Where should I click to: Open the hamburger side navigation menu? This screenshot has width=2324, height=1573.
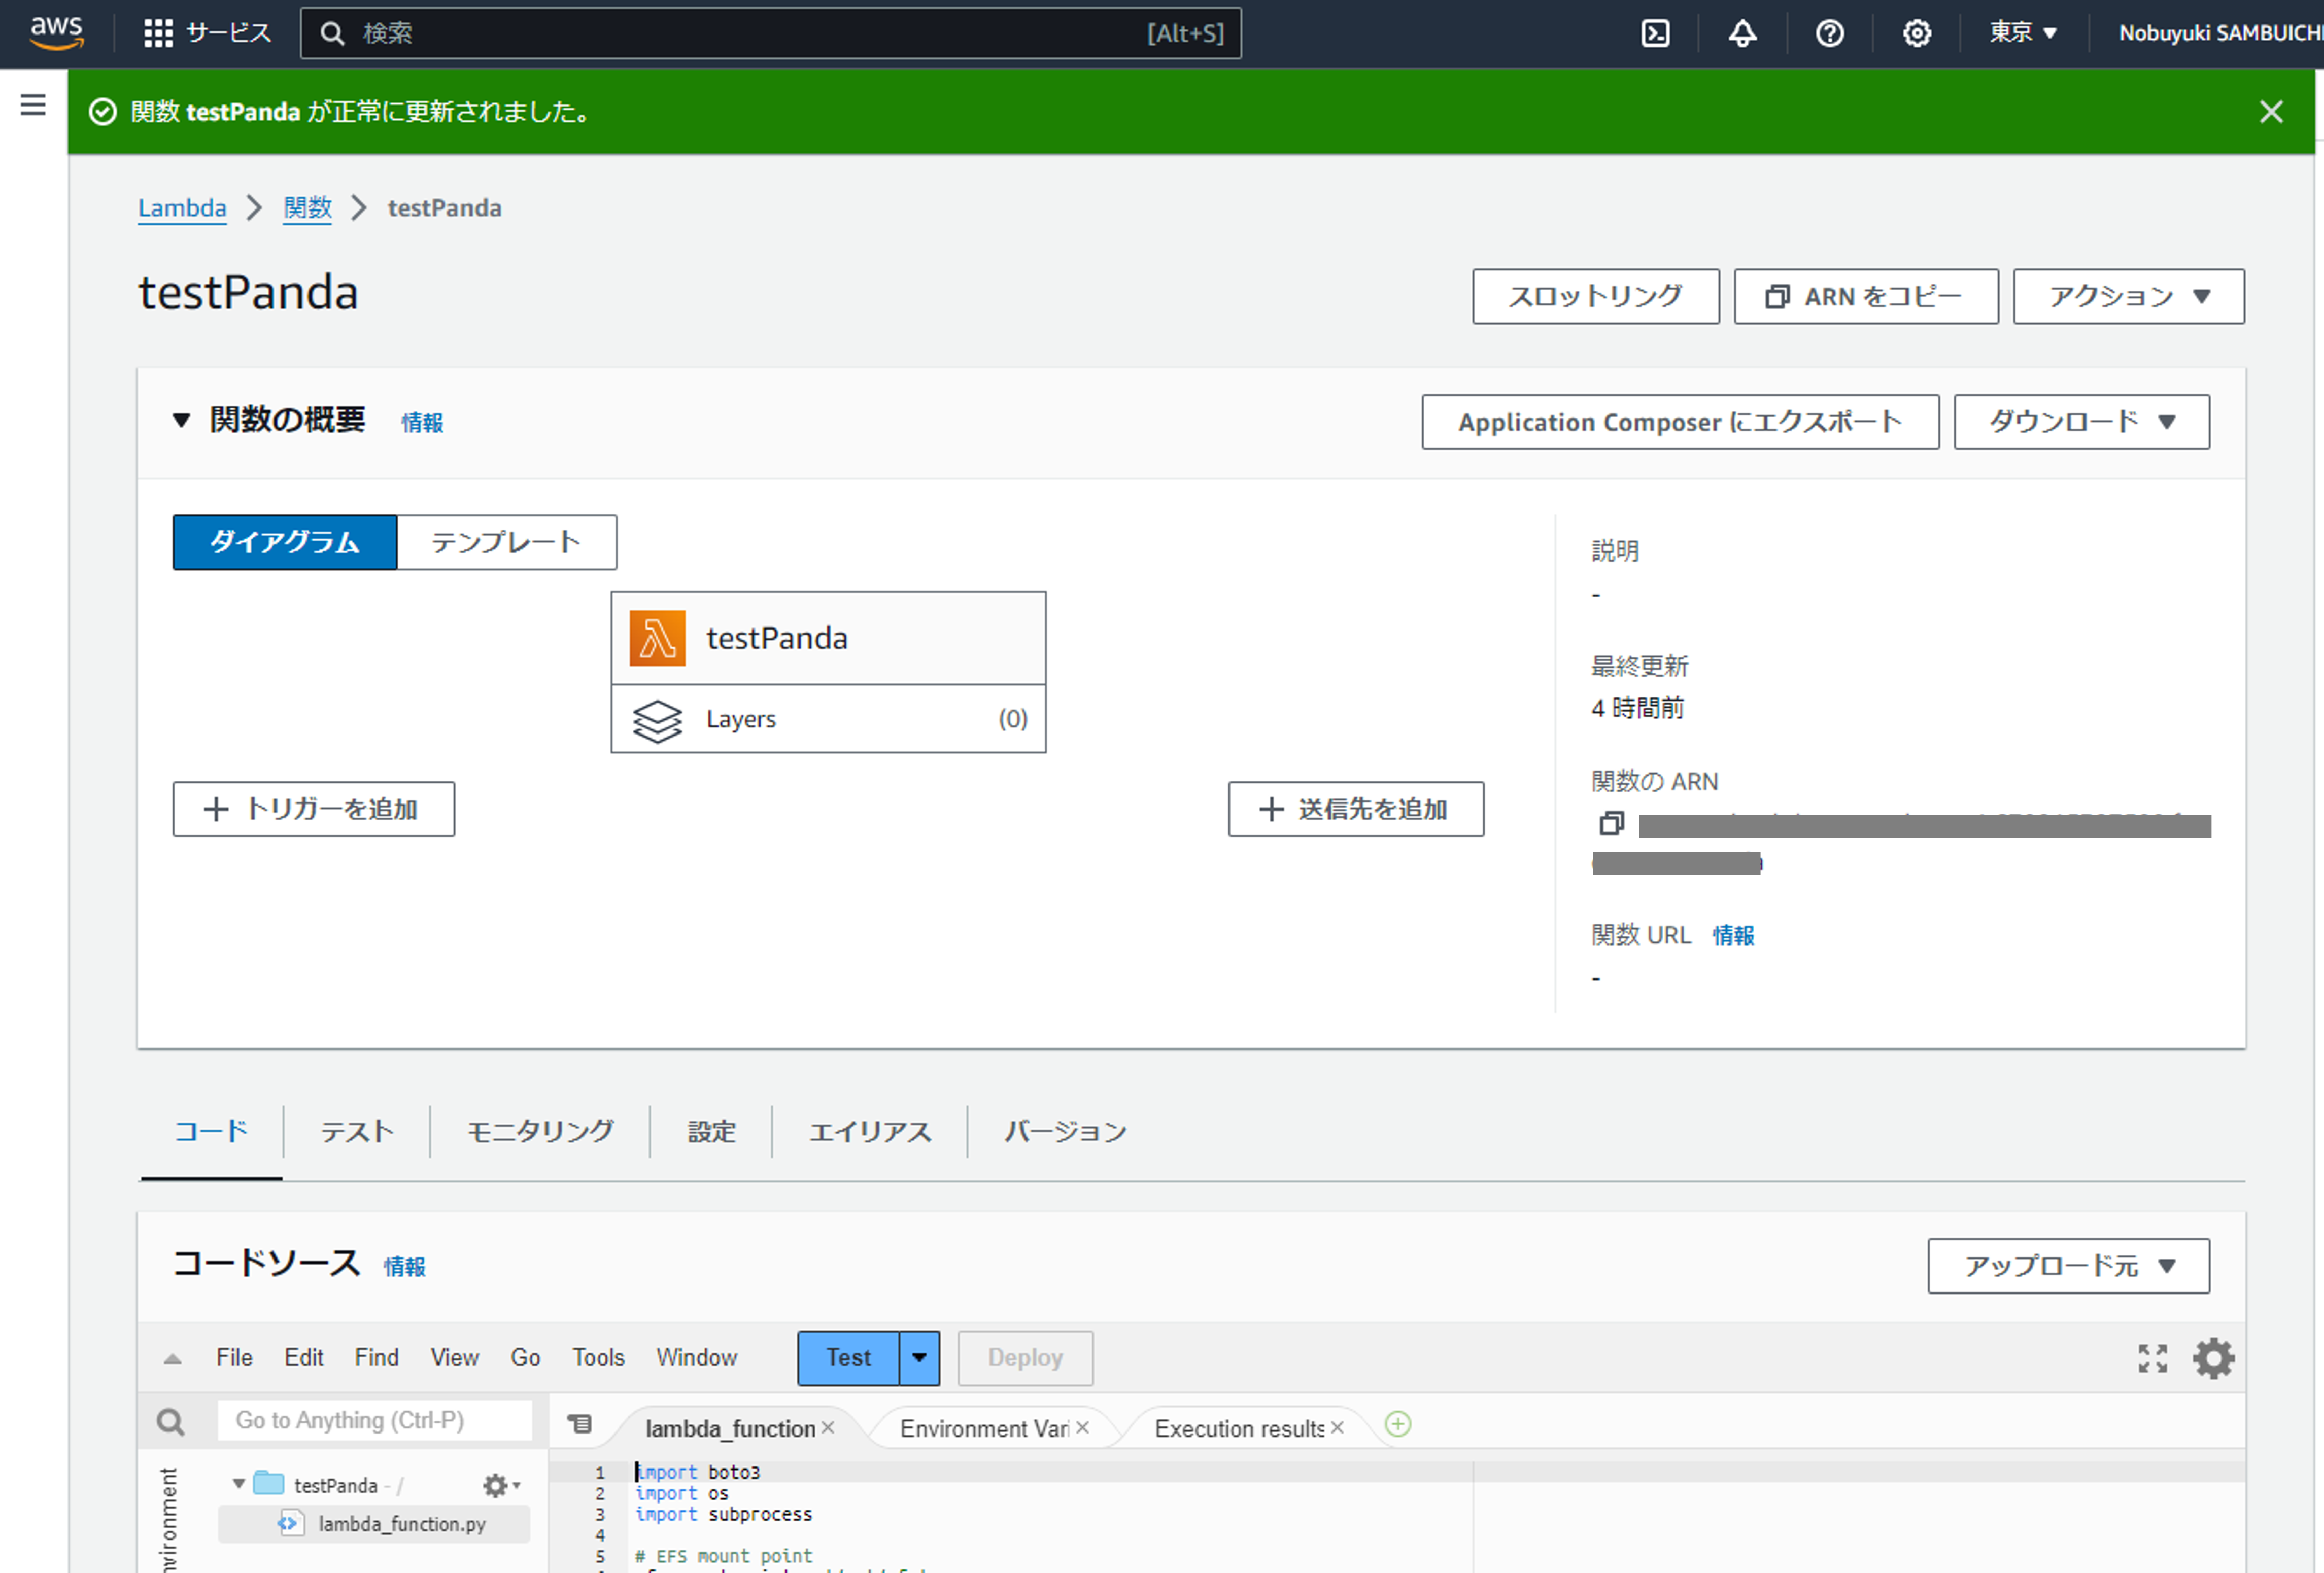point(33,105)
